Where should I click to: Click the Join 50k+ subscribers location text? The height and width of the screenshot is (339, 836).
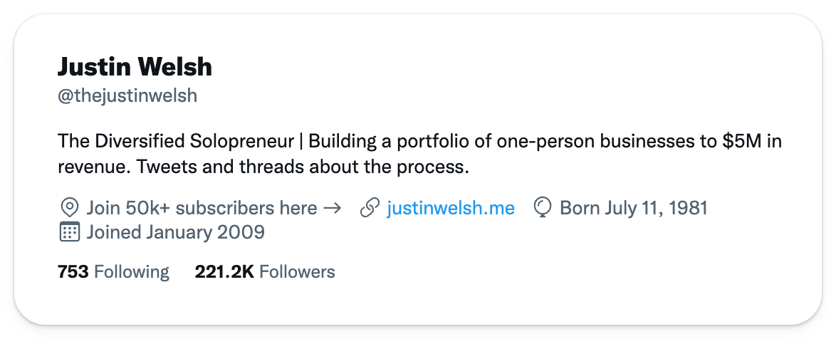pyautogui.click(x=202, y=207)
